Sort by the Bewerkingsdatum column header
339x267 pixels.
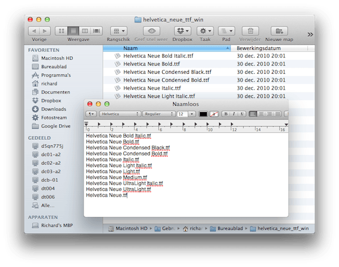(269, 48)
